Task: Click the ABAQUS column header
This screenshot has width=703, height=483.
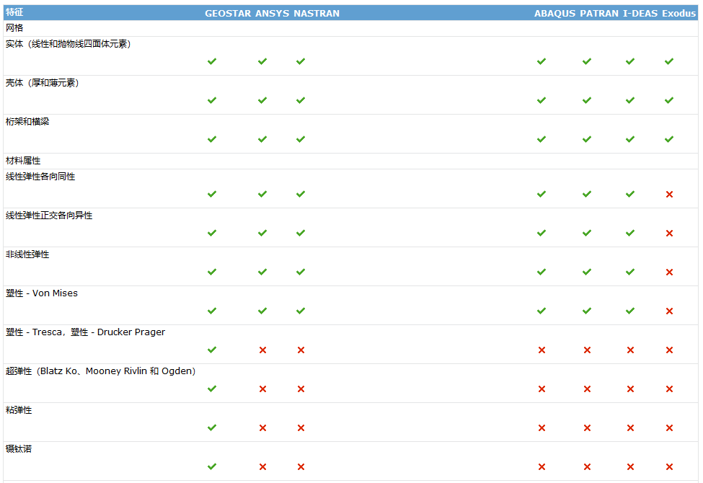Action: (554, 14)
